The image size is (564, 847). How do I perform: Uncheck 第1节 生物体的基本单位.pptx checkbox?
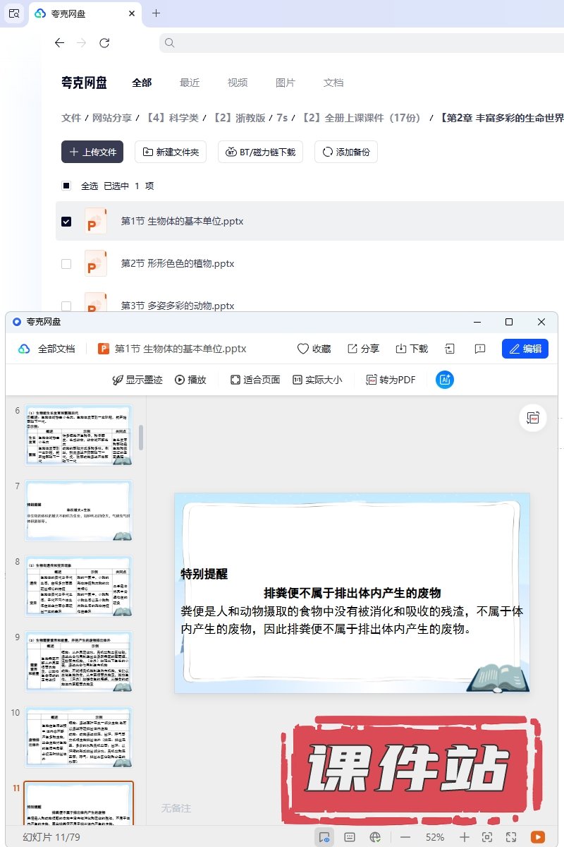(x=66, y=222)
